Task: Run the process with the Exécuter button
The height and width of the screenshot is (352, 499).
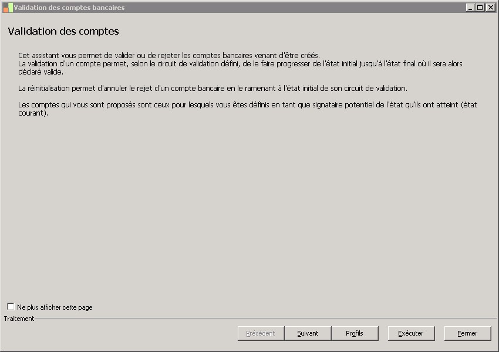Action: pos(411,333)
